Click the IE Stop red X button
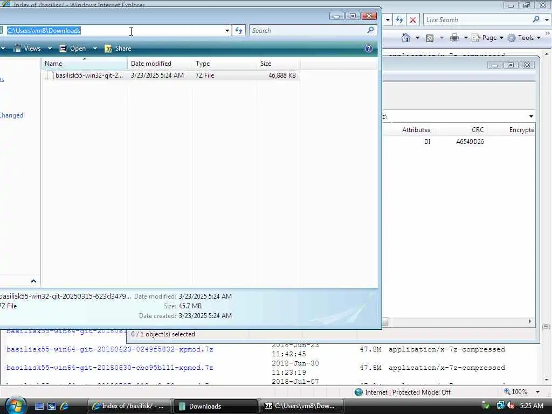Screen dimensions: 552x414 tap(413, 20)
